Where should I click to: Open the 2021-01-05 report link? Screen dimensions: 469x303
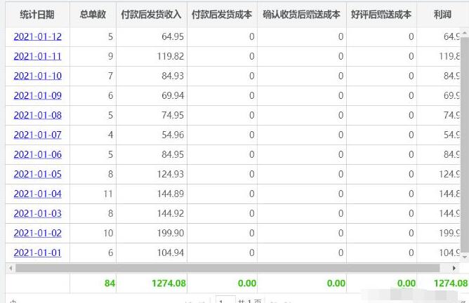click(x=37, y=174)
